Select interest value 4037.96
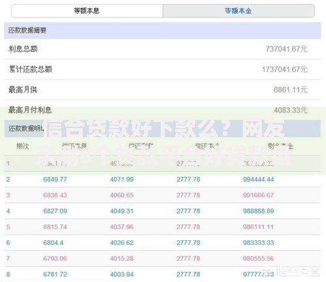The height and width of the screenshot is (282, 326). point(122,227)
